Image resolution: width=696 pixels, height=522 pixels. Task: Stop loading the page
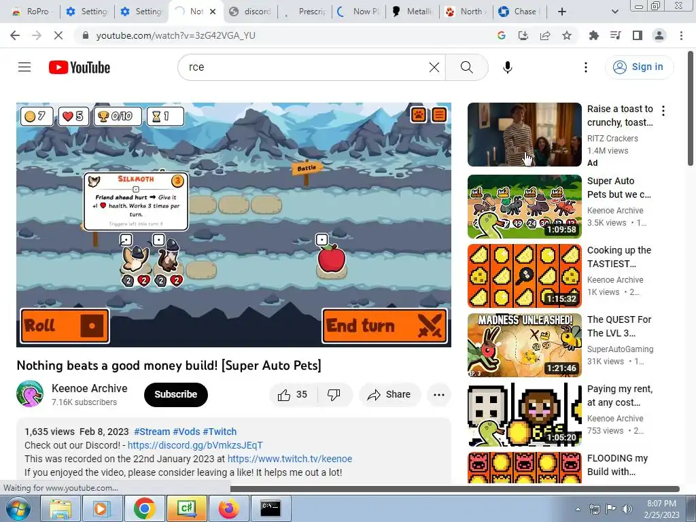(58, 35)
